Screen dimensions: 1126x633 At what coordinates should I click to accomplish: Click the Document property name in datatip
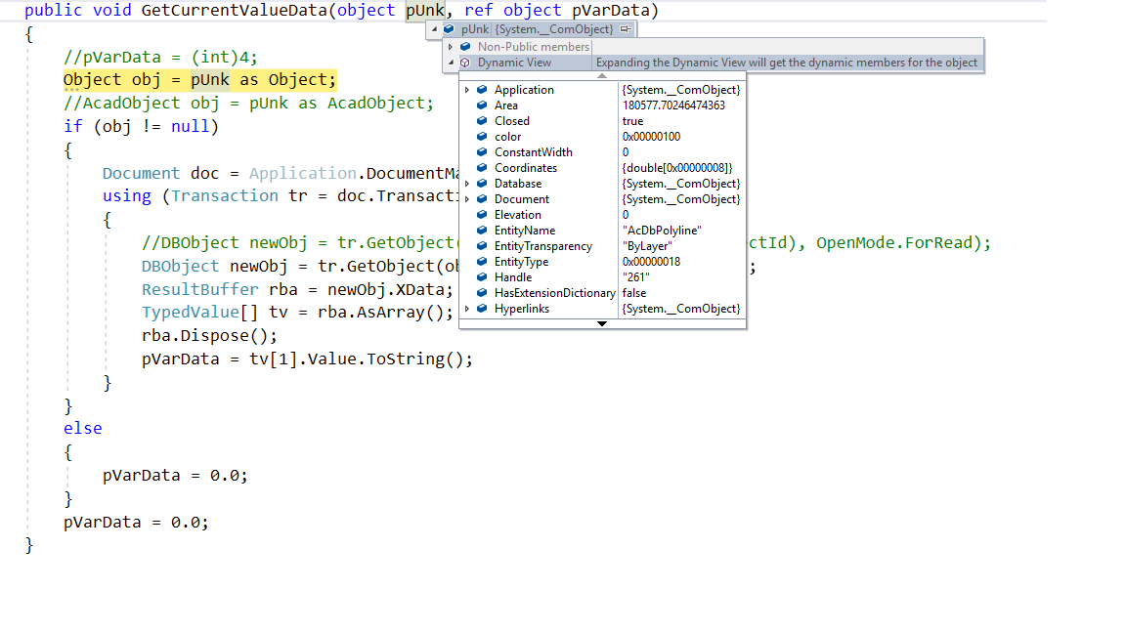tap(522, 199)
